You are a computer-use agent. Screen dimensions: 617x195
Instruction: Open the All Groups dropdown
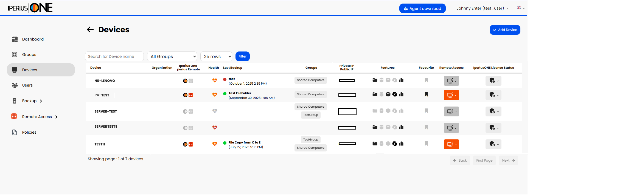[x=172, y=56]
